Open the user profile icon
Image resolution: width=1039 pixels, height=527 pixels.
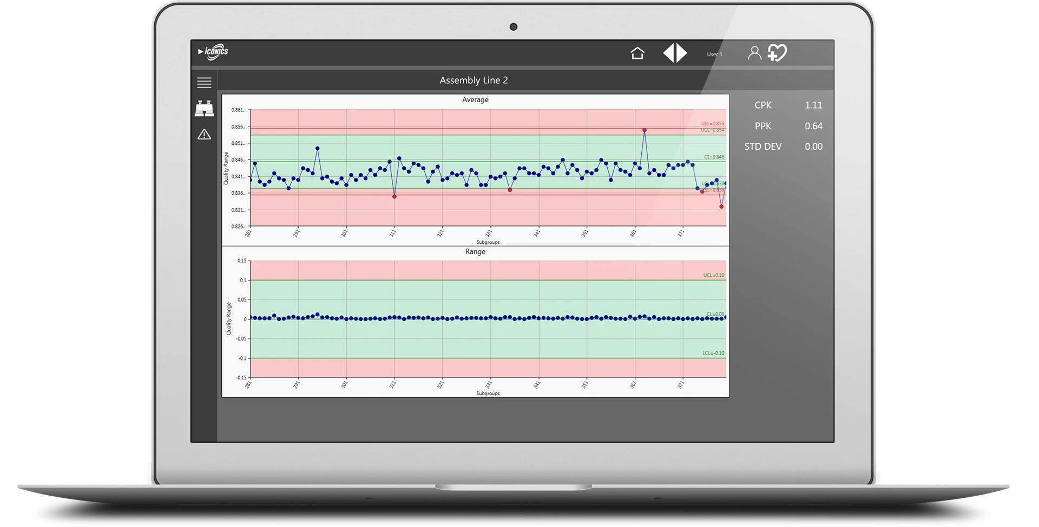click(x=754, y=53)
